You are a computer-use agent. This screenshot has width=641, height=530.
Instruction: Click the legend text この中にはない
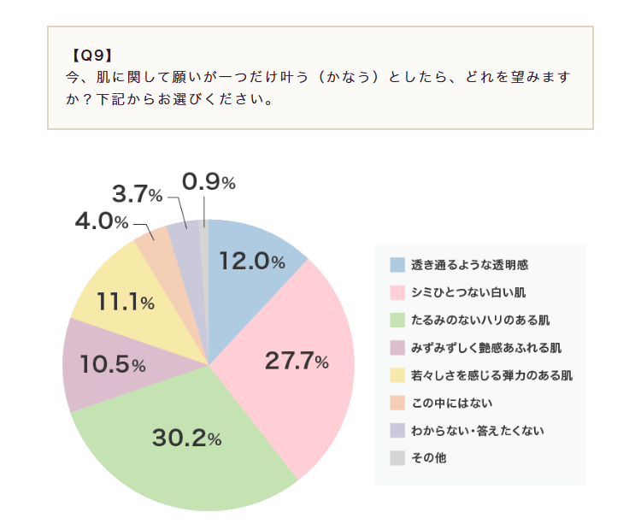pyautogui.click(x=452, y=403)
